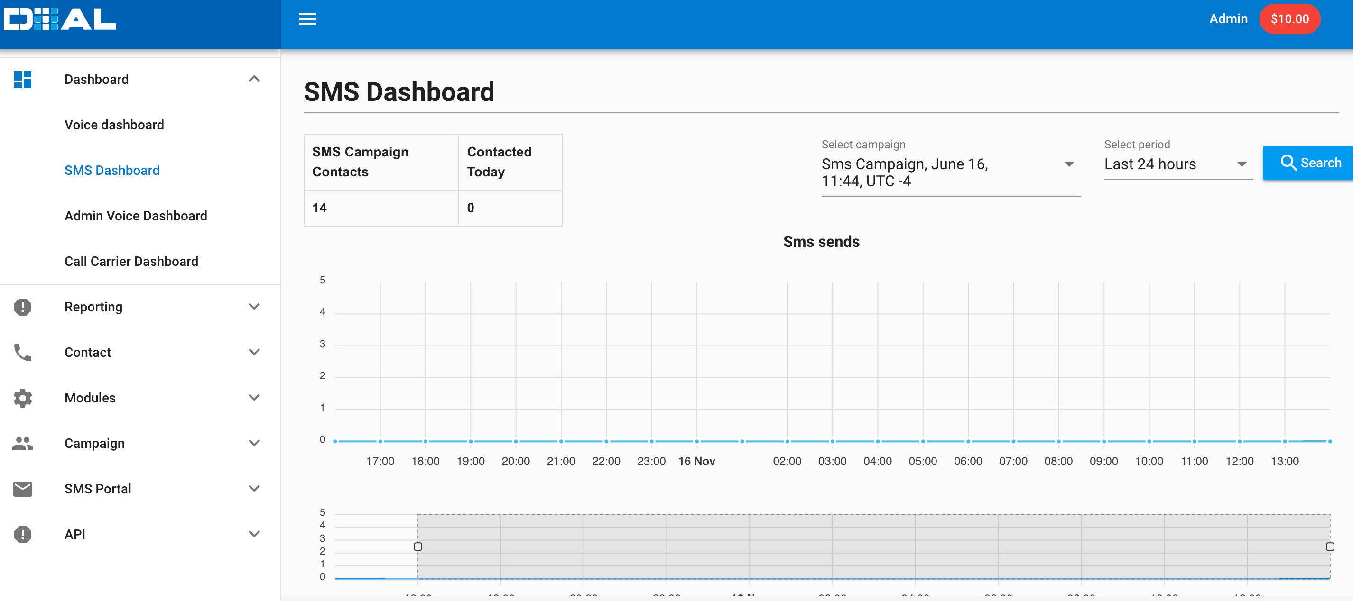Click the Campaign people icon
1353x601 pixels.
pos(23,444)
